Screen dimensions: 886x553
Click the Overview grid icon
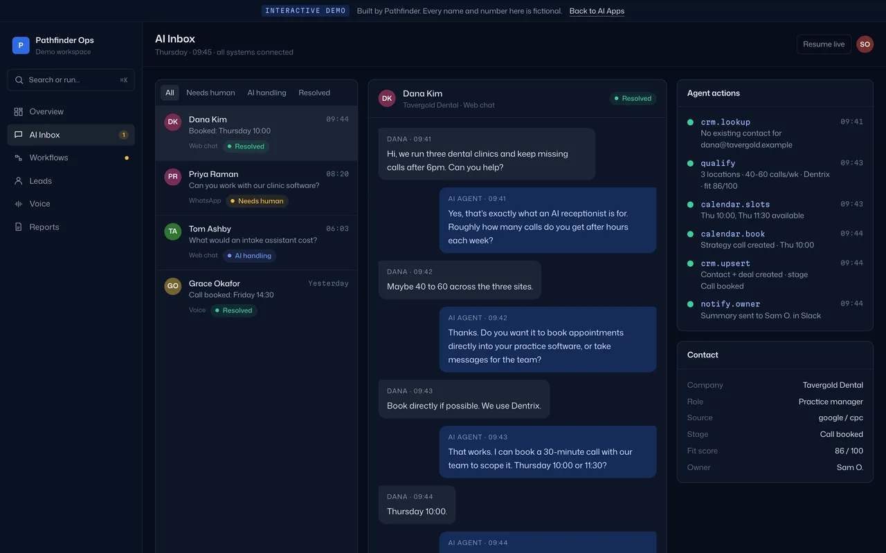19,112
